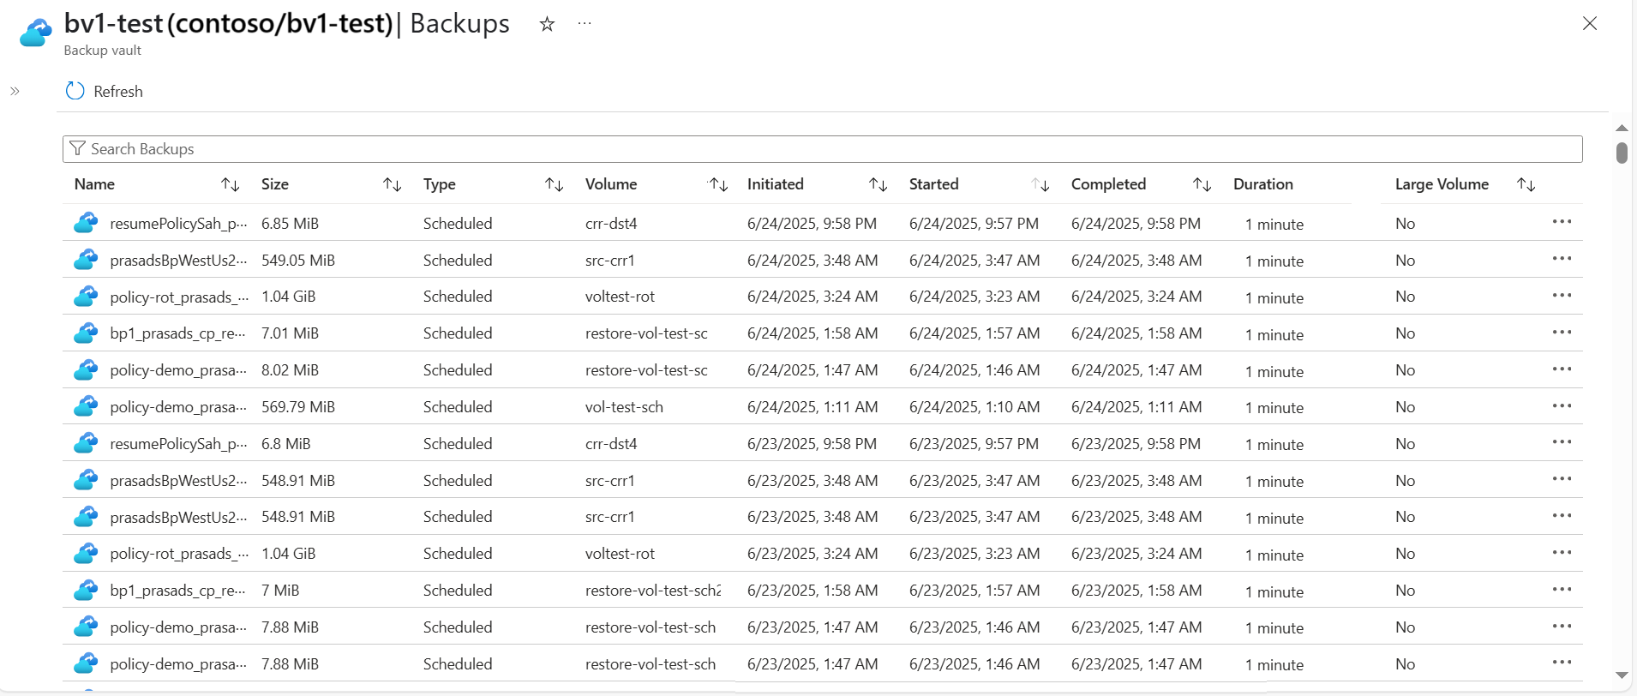Click the backup vault cloud icon in header
Viewport: 1637px width, 696px height.
click(x=35, y=33)
